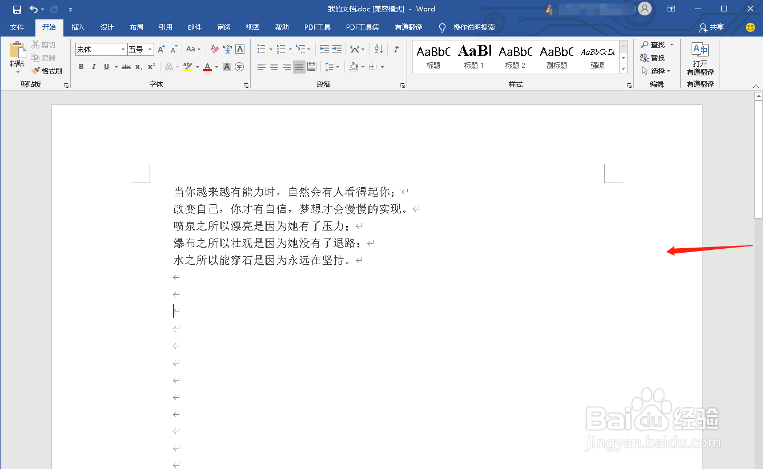
Task: Apply yellow text highlight color
Action: 188,67
